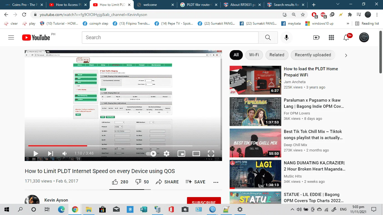This screenshot has height=215, width=383.
Task: Switch to 'How to Access PL' tab
Action: point(68,5)
